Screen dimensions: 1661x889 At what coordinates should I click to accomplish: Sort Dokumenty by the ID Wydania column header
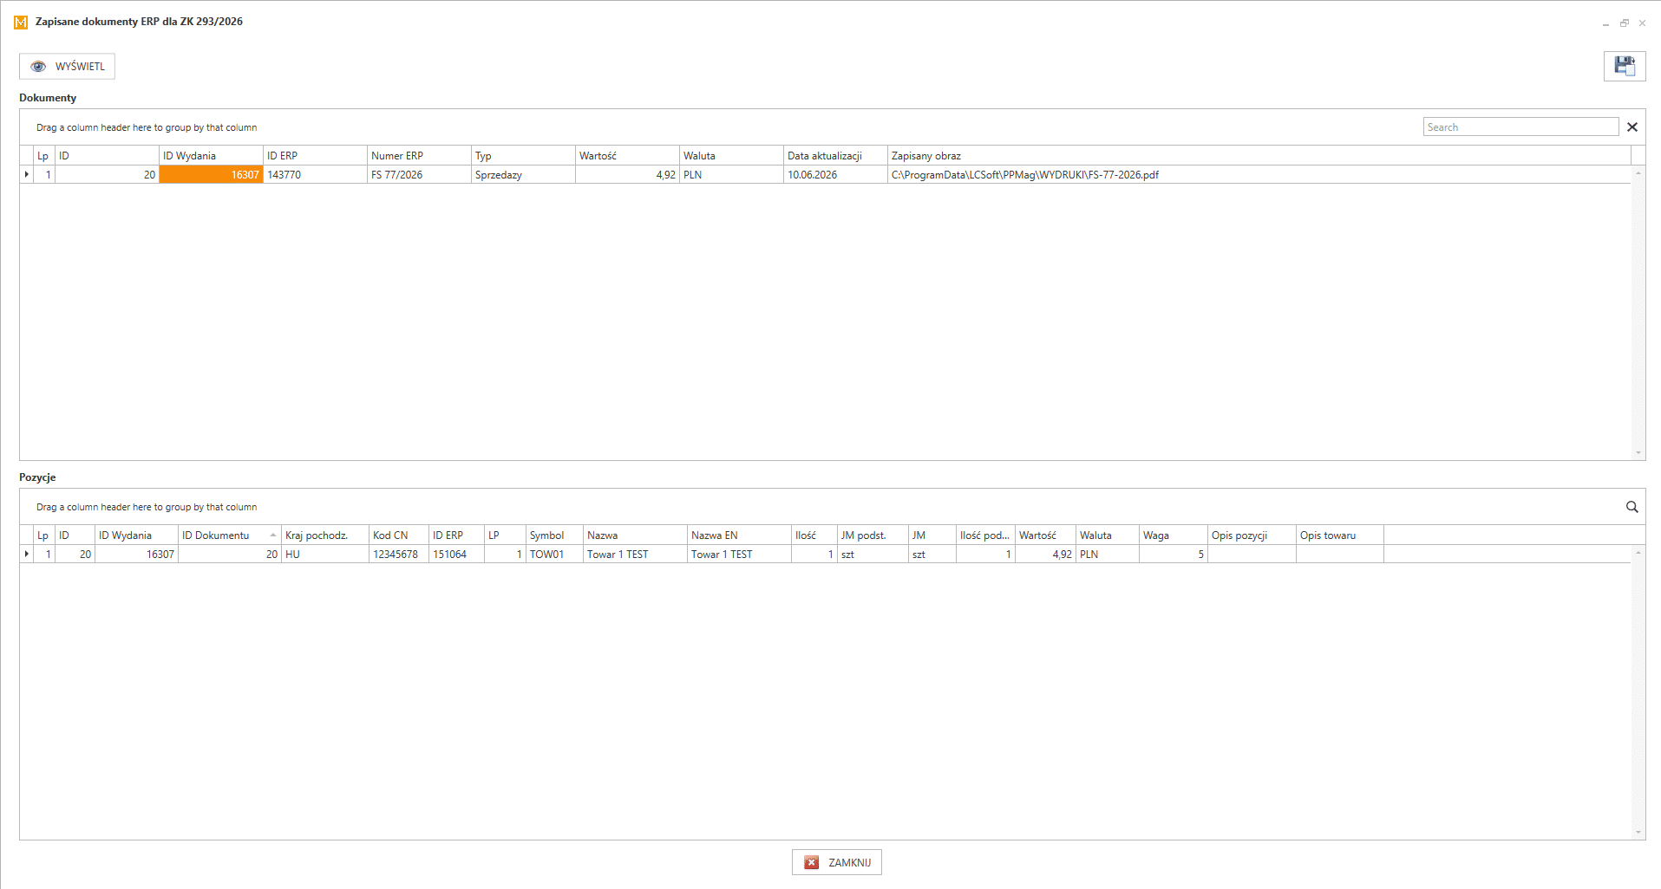click(211, 156)
